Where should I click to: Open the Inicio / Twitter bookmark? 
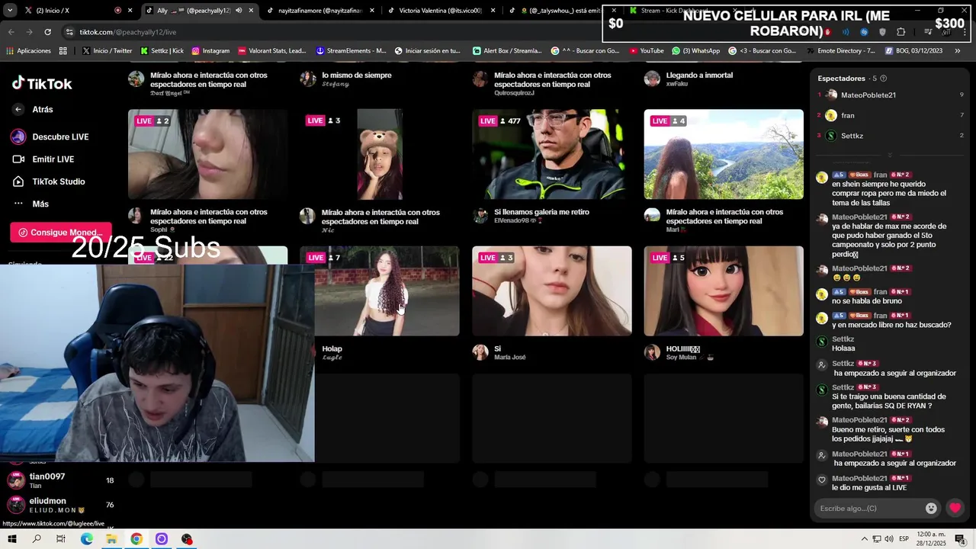107,51
